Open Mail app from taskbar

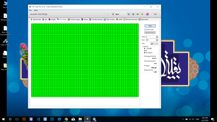pyautogui.click(x=73, y=119)
